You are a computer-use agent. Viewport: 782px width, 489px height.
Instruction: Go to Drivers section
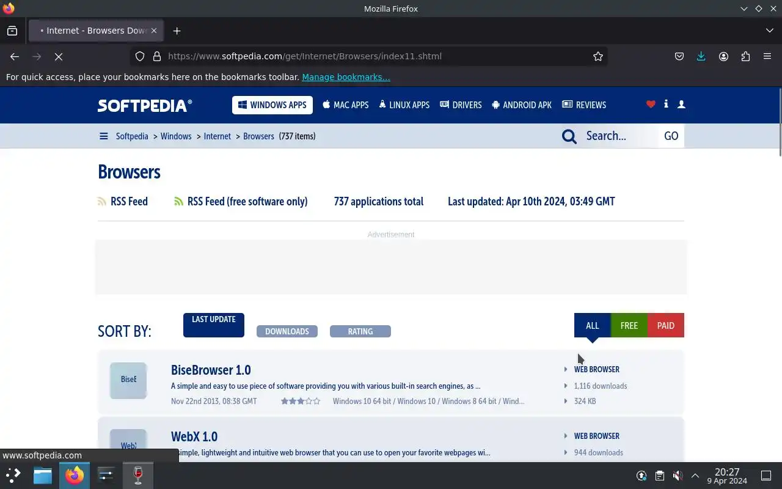pyautogui.click(x=461, y=105)
